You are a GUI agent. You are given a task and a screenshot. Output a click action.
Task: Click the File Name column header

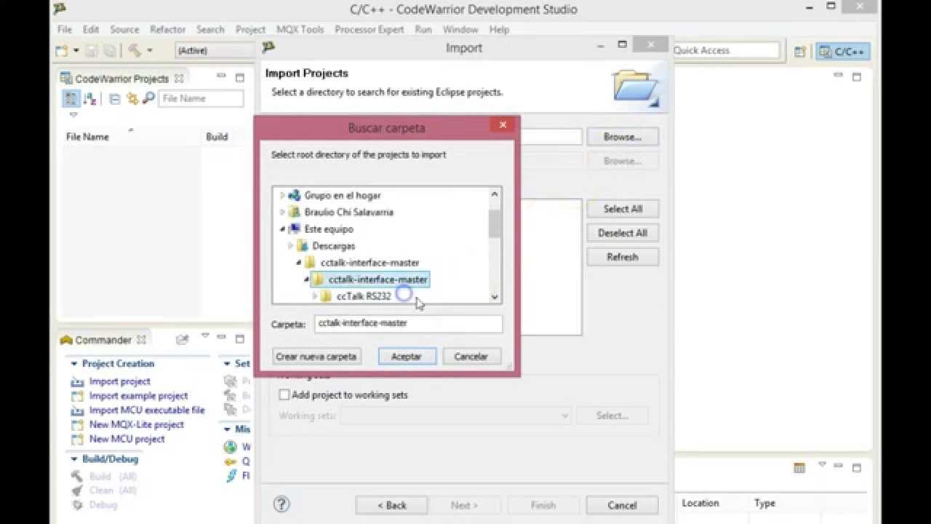click(x=87, y=137)
